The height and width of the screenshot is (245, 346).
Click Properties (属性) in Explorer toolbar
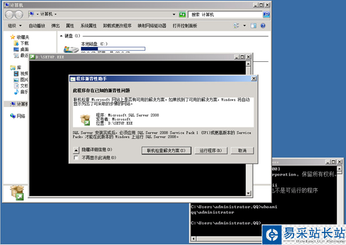coord(70,26)
